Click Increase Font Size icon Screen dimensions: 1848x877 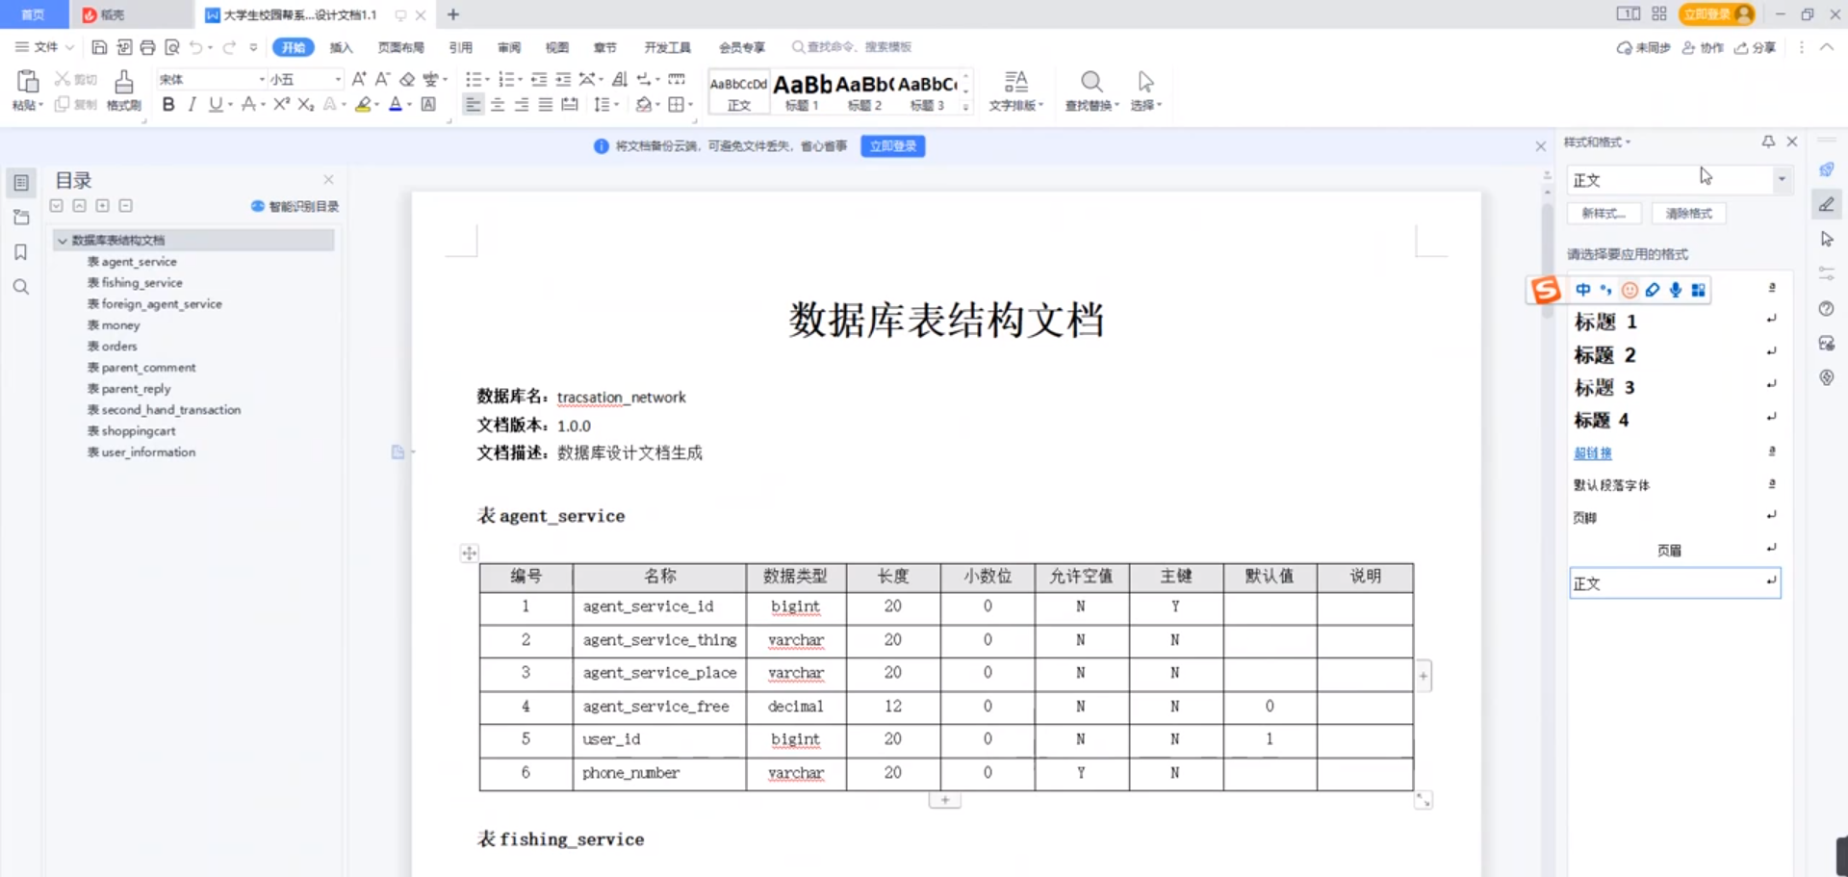click(358, 79)
